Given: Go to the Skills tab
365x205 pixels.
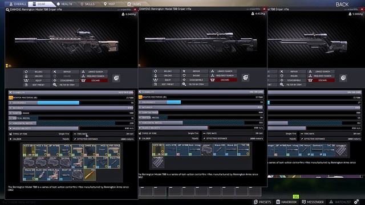Looking at the screenshot, I should click(x=87, y=4).
